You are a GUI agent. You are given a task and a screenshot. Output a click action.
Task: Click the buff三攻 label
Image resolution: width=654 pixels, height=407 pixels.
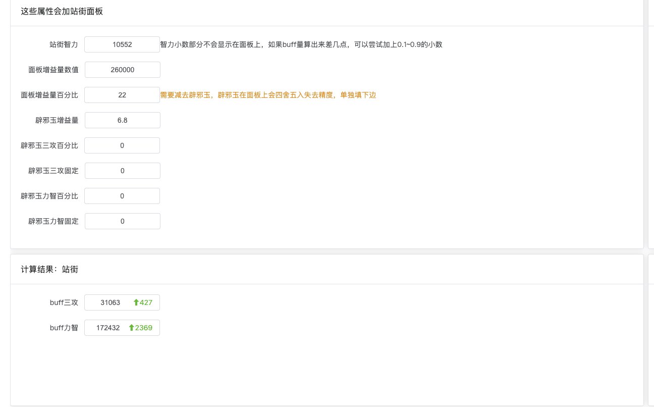(64, 302)
